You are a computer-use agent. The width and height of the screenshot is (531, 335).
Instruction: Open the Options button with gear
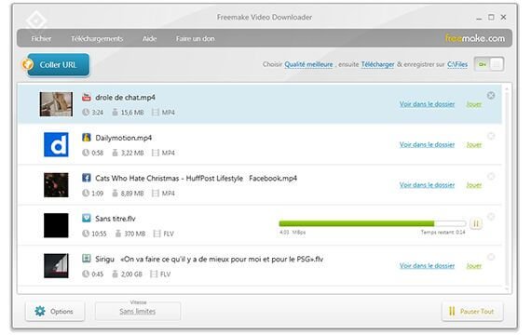55,311
